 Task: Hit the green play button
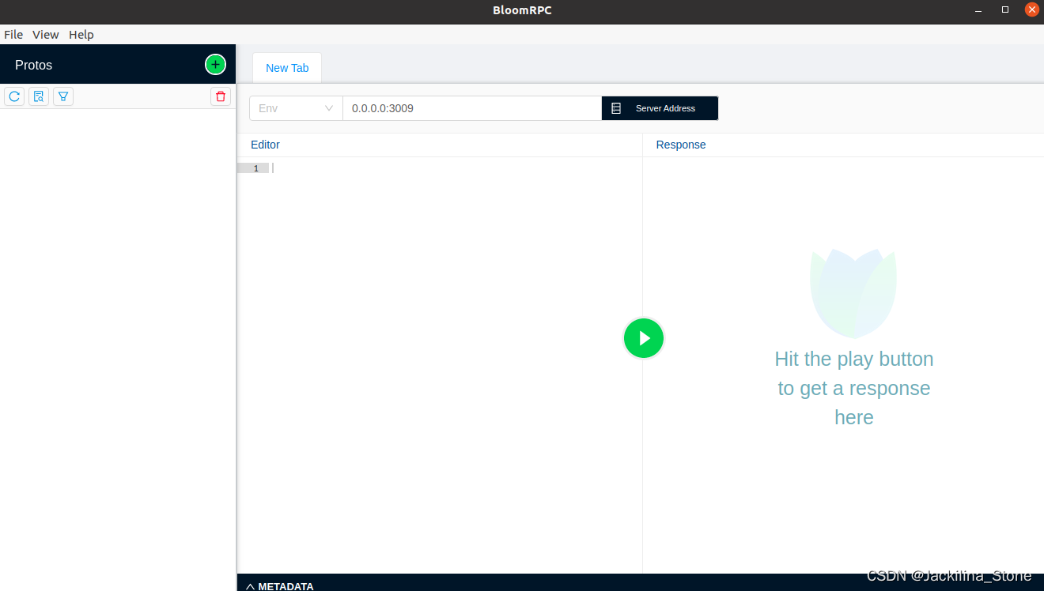(644, 338)
